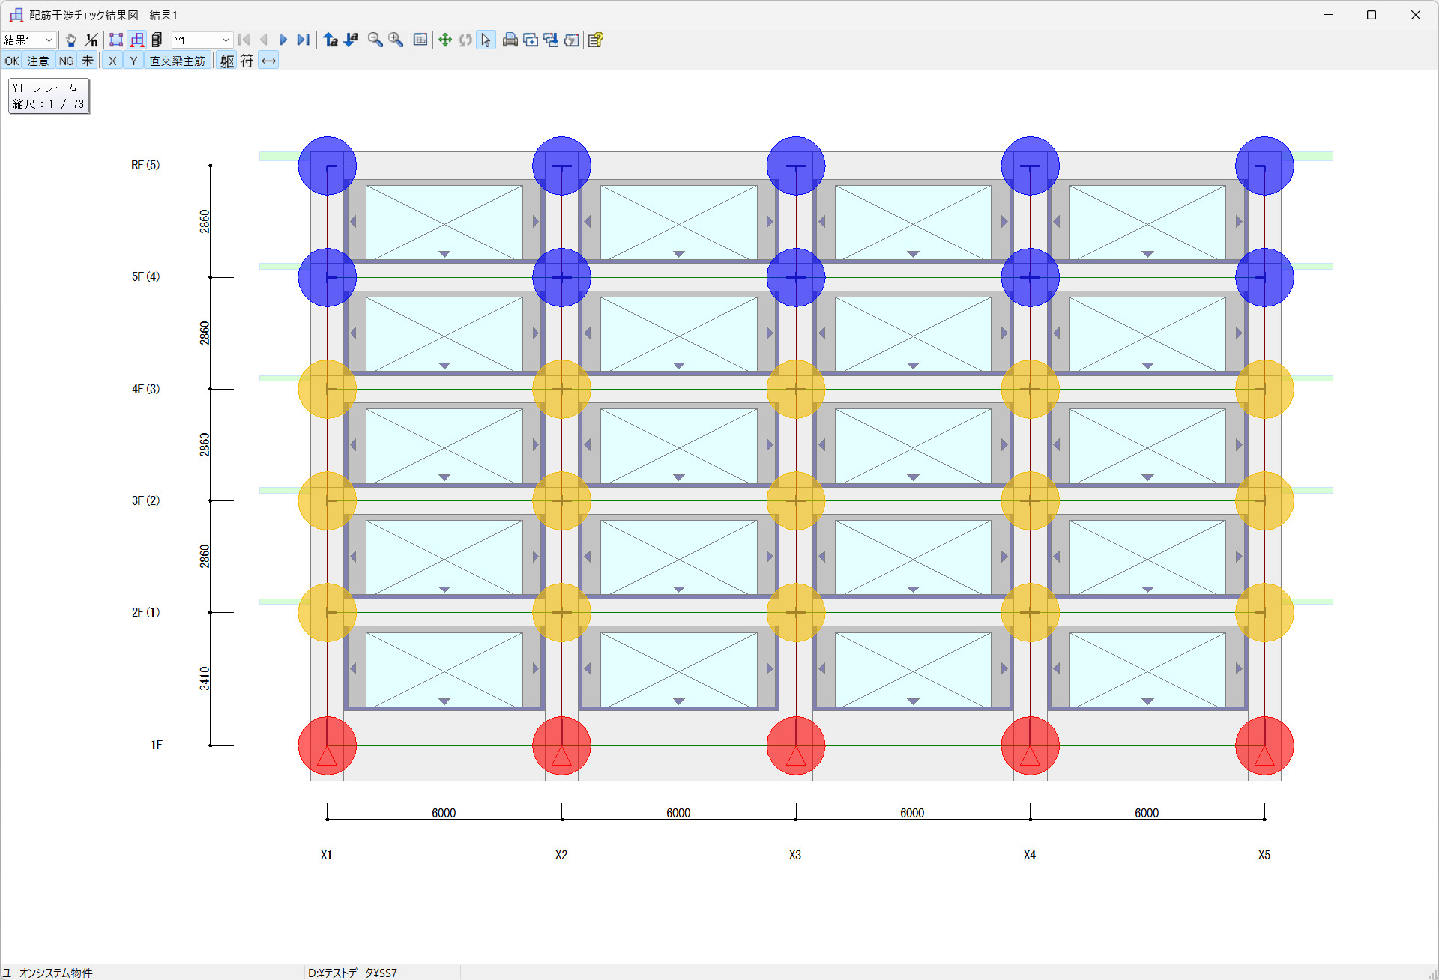Click the increase text size icon

point(331,40)
